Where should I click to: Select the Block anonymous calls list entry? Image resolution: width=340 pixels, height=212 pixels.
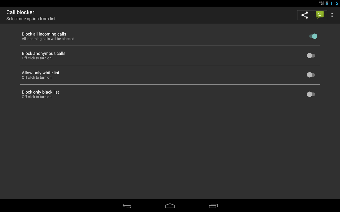(170, 56)
